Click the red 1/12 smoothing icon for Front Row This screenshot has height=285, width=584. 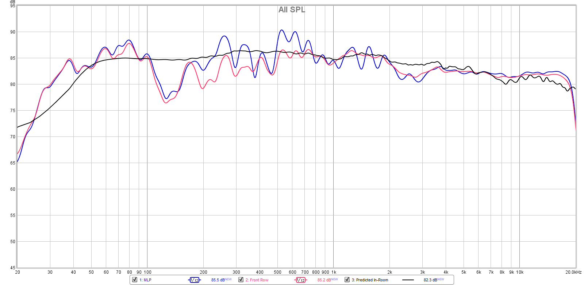pyautogui.click(x=300, y=280)
